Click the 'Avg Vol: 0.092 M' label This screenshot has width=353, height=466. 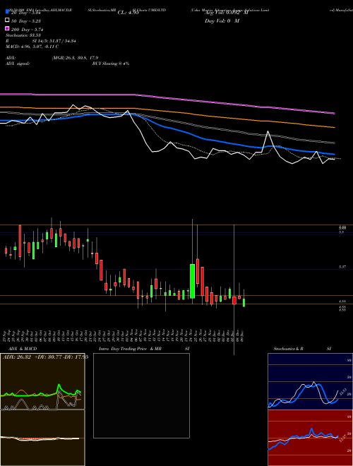pos(227,13)
